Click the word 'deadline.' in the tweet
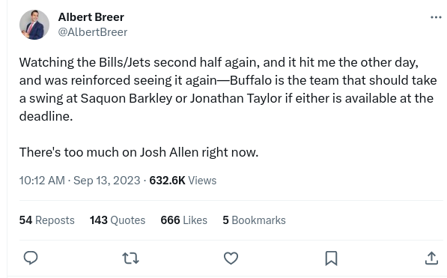Image resolution: width=447 pixels, height=278 pixels. 46,116
